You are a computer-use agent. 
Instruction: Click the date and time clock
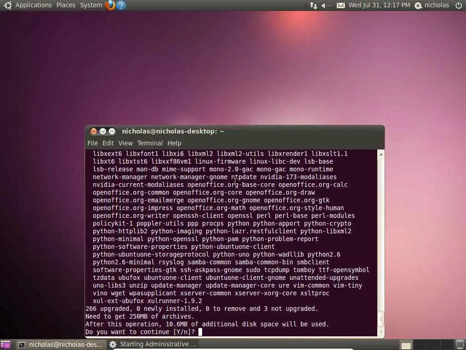[379, 5]
